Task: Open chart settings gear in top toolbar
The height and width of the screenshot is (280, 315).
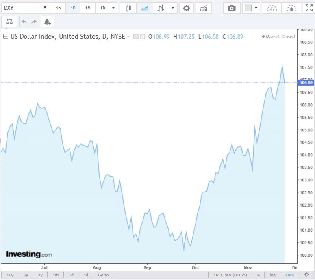Action: tap(186, 8)
